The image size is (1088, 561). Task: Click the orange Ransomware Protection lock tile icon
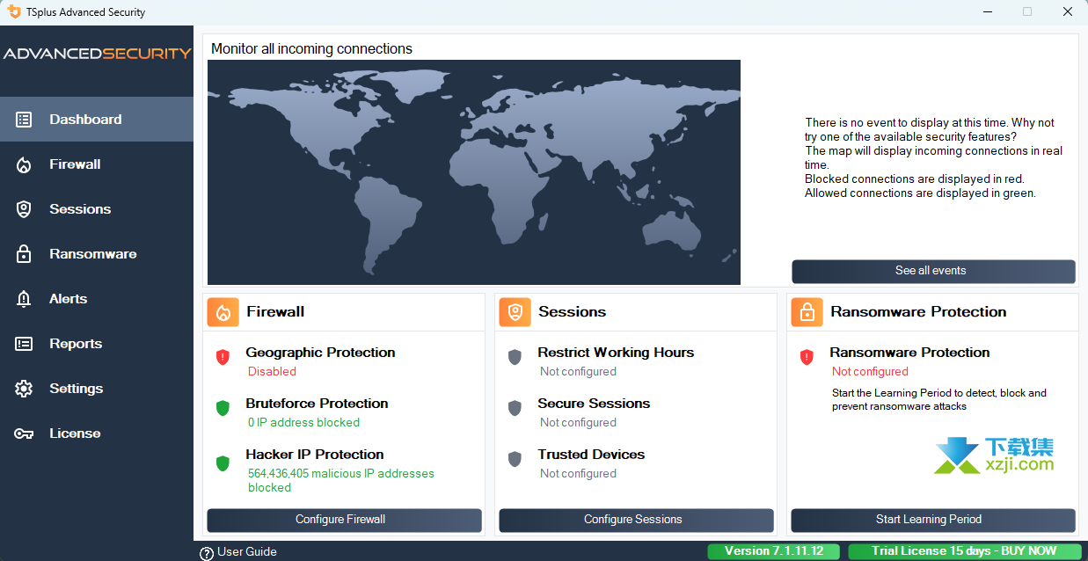(x=807, y=312)
